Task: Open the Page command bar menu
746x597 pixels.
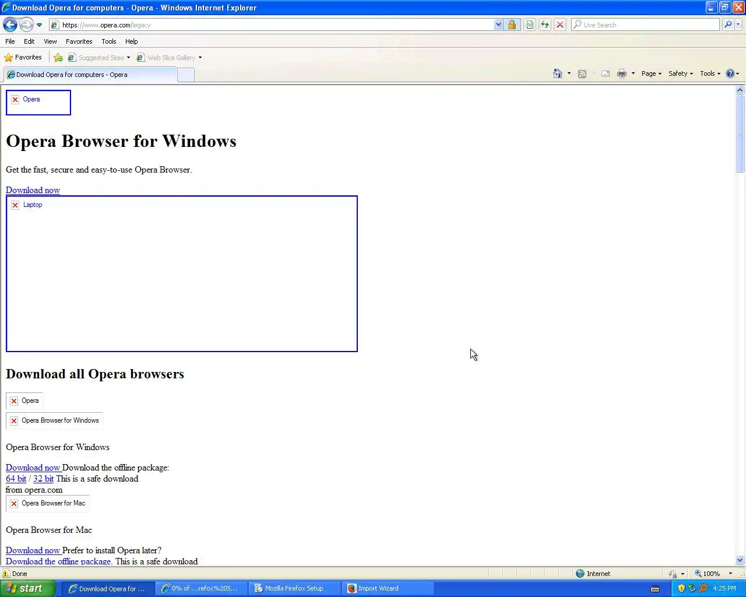Action: (x=651, y=73)
